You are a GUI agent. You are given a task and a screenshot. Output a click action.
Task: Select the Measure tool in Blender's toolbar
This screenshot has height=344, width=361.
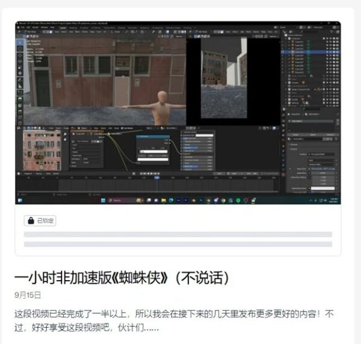click(x=20, y=86)
